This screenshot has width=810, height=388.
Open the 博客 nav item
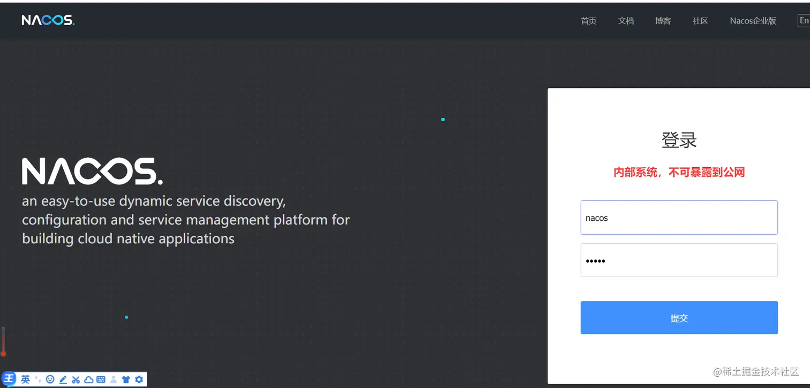click(663, 21)
